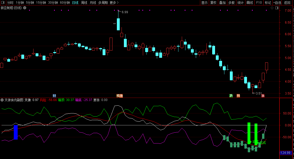Select the 日线 daily chart tab
Screen dimensions: 294x159
(75, 3)
